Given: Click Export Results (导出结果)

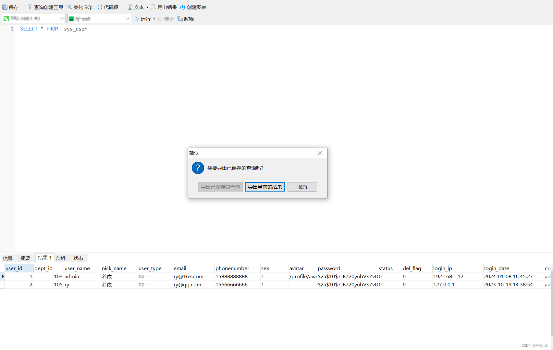Looking at the screenshot, I should (164, 7).
